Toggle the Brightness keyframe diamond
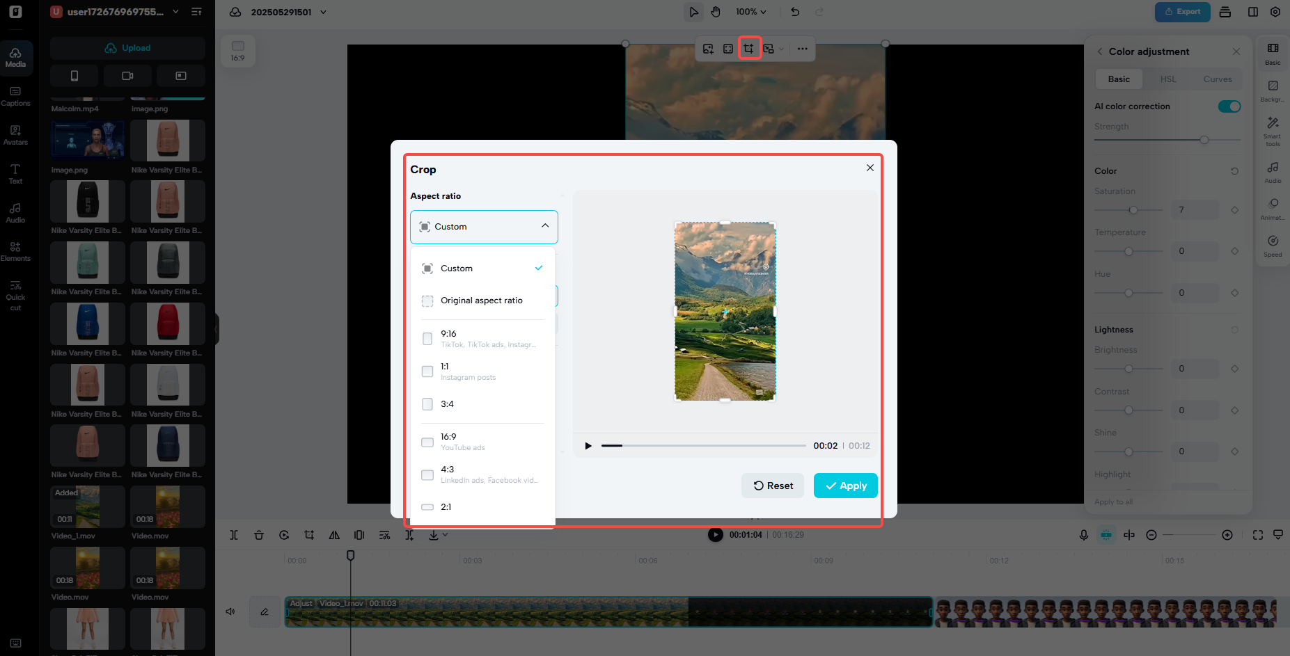1290x656 pixels. 1234,369
